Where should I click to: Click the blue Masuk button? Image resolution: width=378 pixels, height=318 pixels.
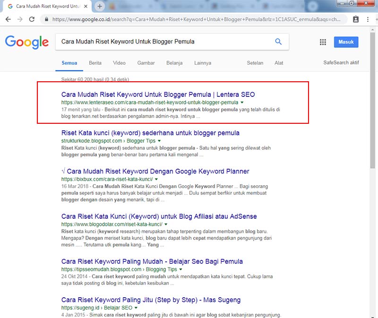346,42
